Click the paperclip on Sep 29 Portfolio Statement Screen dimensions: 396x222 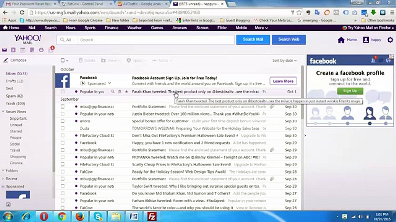point(272,150)
